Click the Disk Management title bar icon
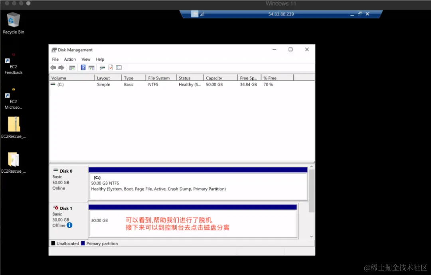Image resolution: width=431 pixels, height=275 pixels. click(54, 50)
